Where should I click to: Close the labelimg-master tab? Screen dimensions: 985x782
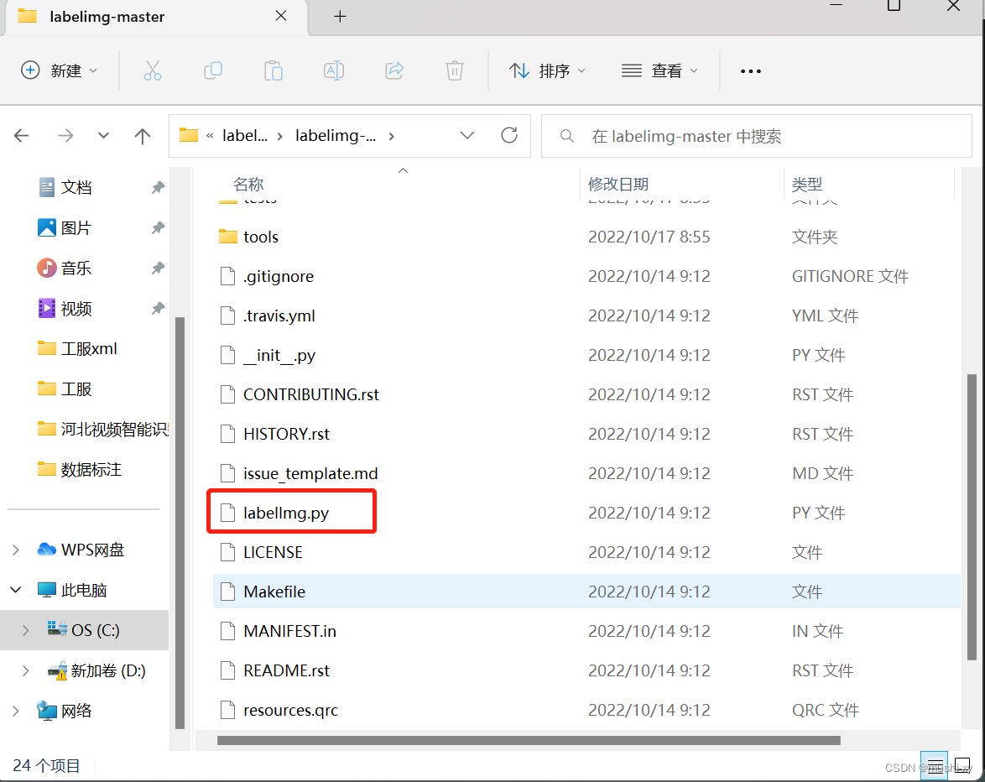[x=281, y=16]
